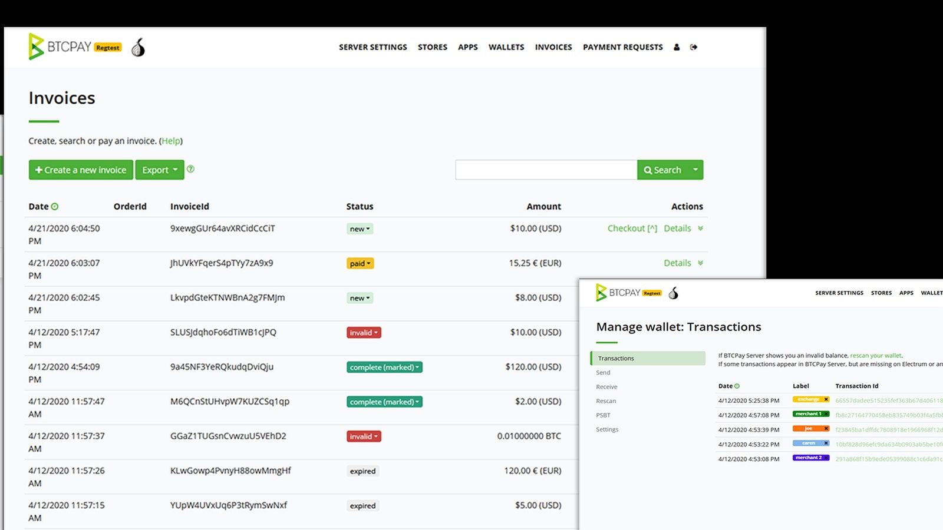Expand row arrows for invoice 9xewgGUr64avXRCidCcCiT

pyautogui.click(x=700, y=228)
